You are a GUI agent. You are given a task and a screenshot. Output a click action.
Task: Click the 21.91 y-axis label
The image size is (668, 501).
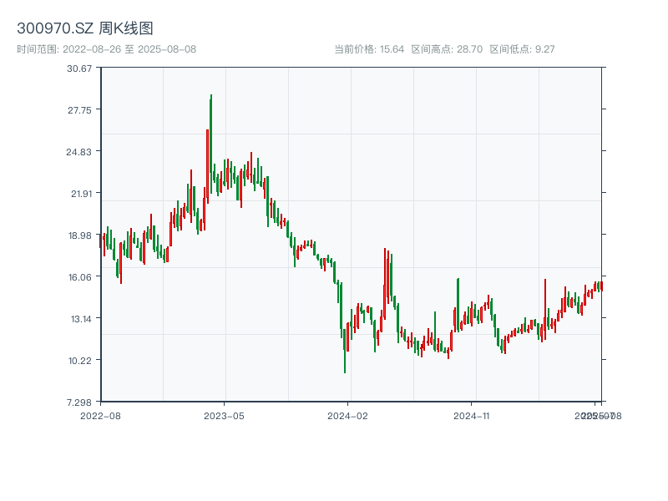tap(80, 193)
